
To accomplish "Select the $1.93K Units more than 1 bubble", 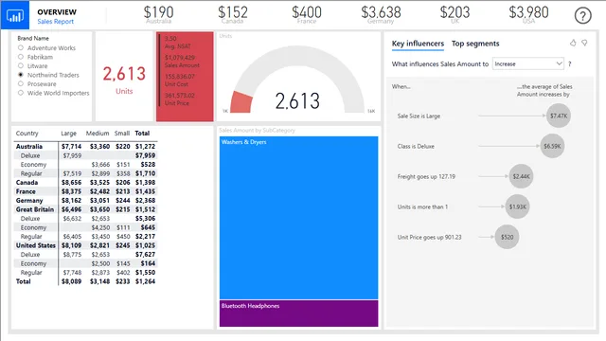I will 518,206.
